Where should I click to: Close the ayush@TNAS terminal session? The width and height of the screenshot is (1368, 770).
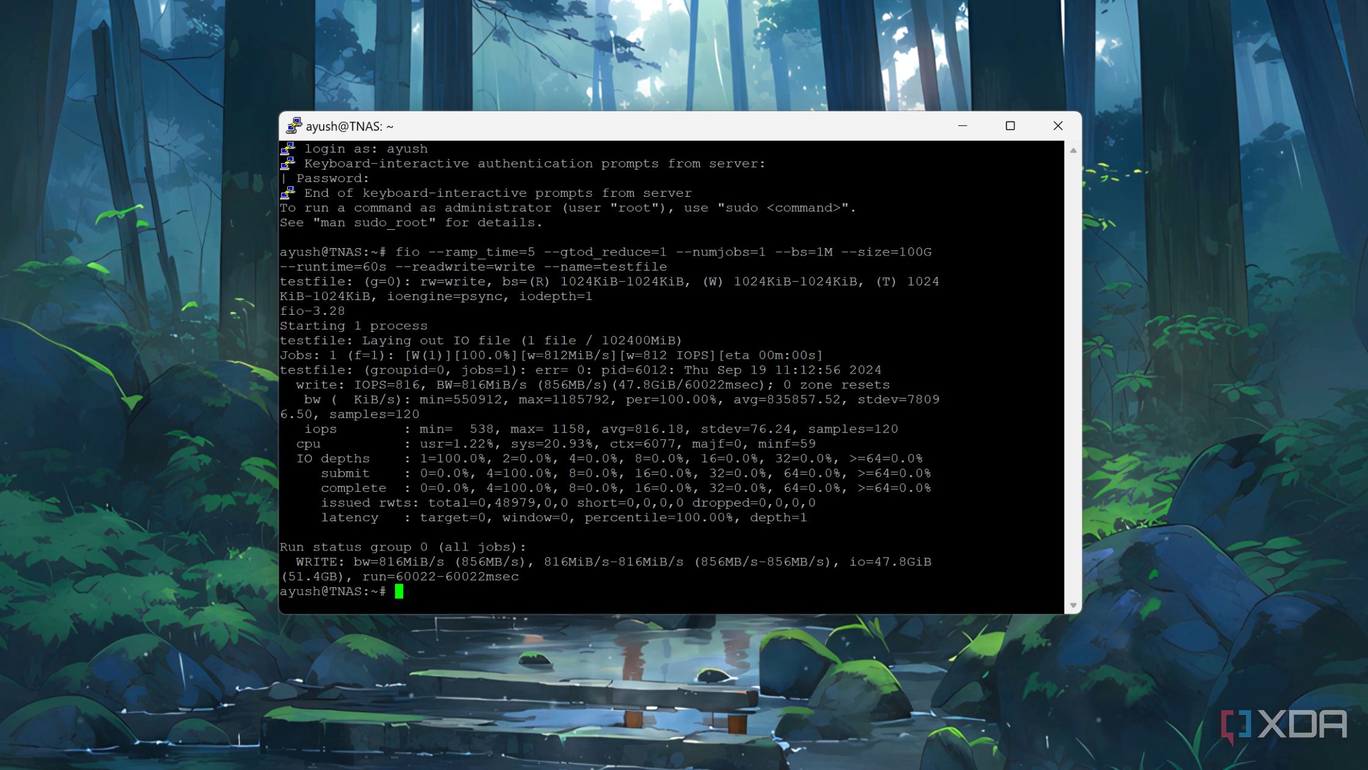1058,126
